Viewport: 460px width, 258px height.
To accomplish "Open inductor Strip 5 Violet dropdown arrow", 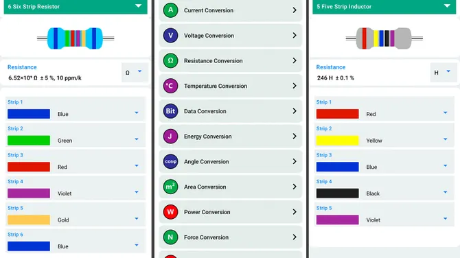I will click(x=446, y=219).
